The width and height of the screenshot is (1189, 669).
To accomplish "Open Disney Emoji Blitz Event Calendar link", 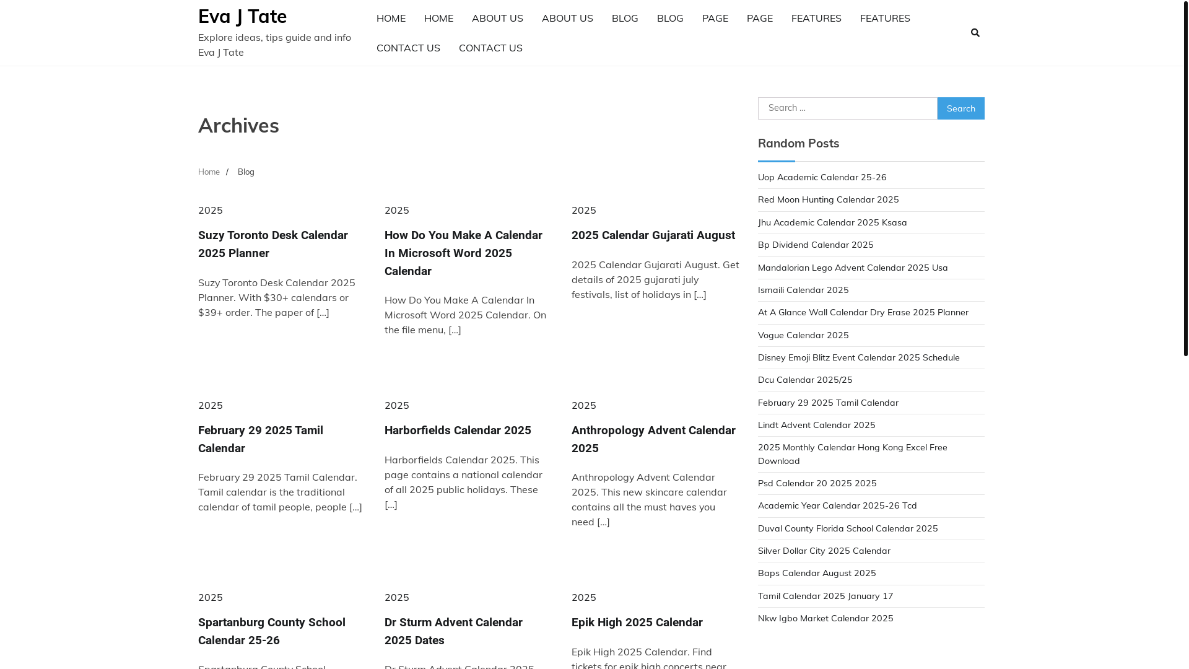I will [x=859, y=357].
